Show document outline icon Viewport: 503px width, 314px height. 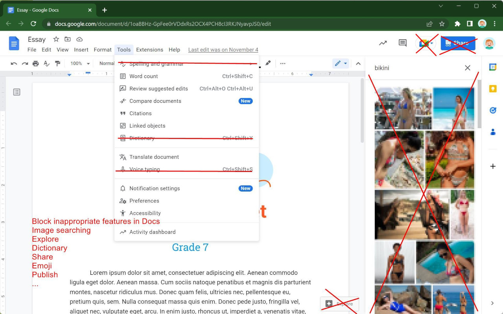17,92
